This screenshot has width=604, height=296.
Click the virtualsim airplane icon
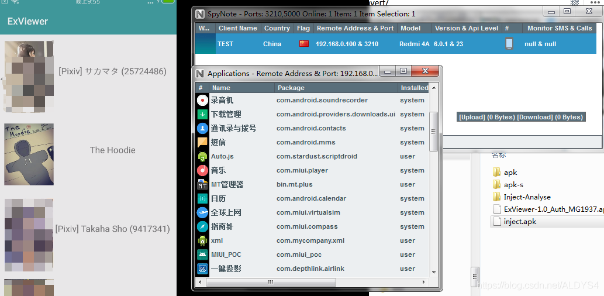tap(202, 213)
